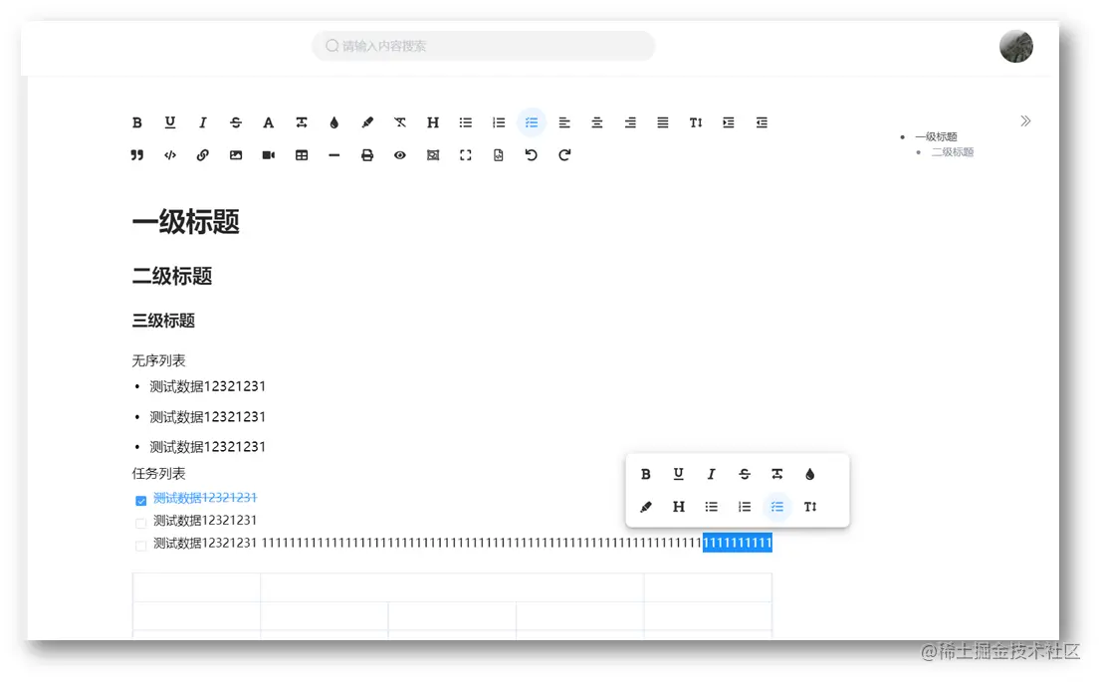The width and height of the screenshot is (1101, 682).
Task: Open the user avatar menu
Action: tap(1016, 47)
